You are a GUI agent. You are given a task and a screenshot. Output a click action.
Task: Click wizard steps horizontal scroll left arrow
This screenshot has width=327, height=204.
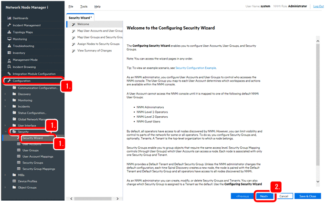click(x=71, y=199)
